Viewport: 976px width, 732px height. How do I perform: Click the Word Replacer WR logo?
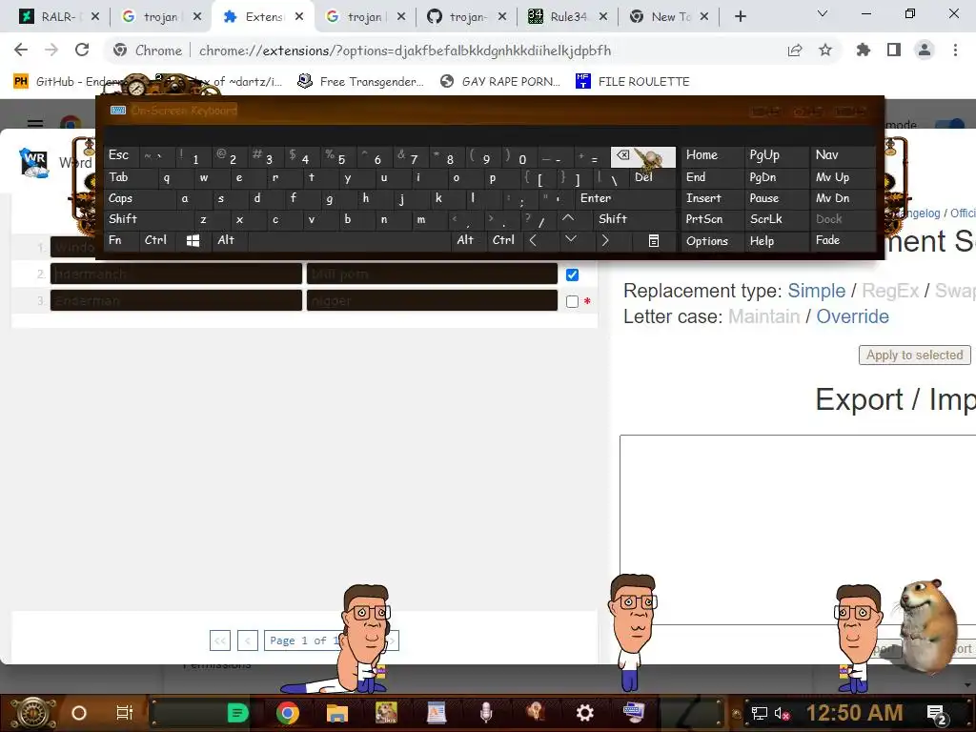pos(33,162)
